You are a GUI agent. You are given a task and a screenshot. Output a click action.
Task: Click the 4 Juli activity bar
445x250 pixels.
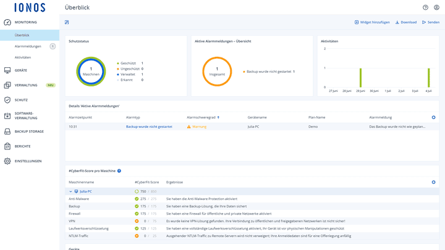tap(428, 78)
